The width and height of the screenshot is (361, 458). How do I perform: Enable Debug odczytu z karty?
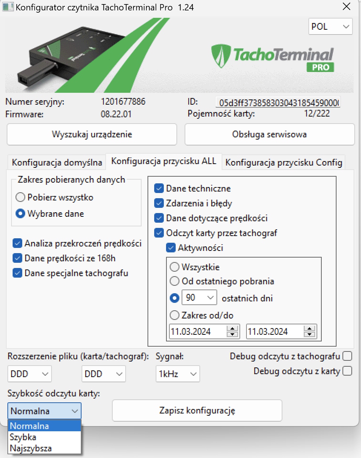pyautogui.click(x=347, y=371)
